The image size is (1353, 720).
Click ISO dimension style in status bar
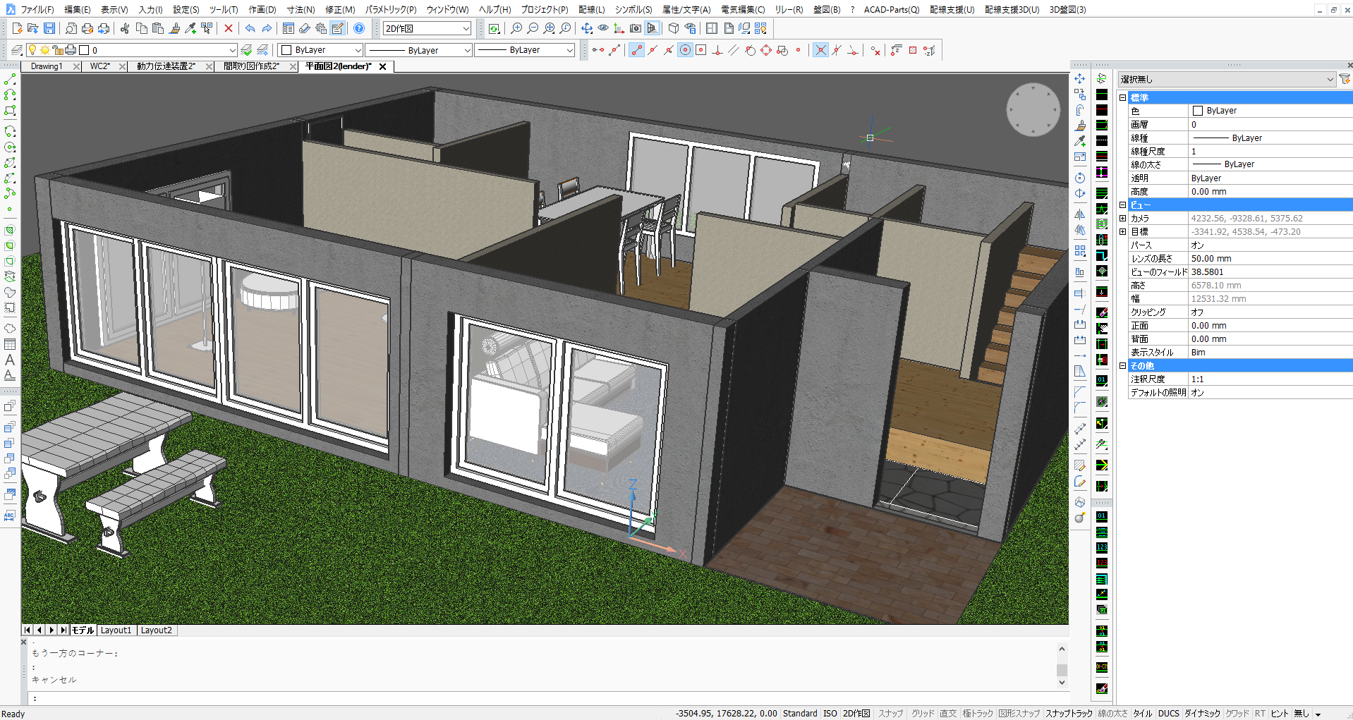[x=830, y=714]
